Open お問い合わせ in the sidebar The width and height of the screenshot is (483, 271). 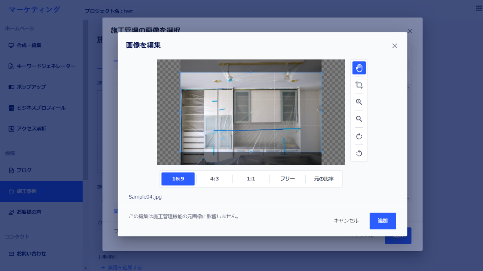pos(41,254)
